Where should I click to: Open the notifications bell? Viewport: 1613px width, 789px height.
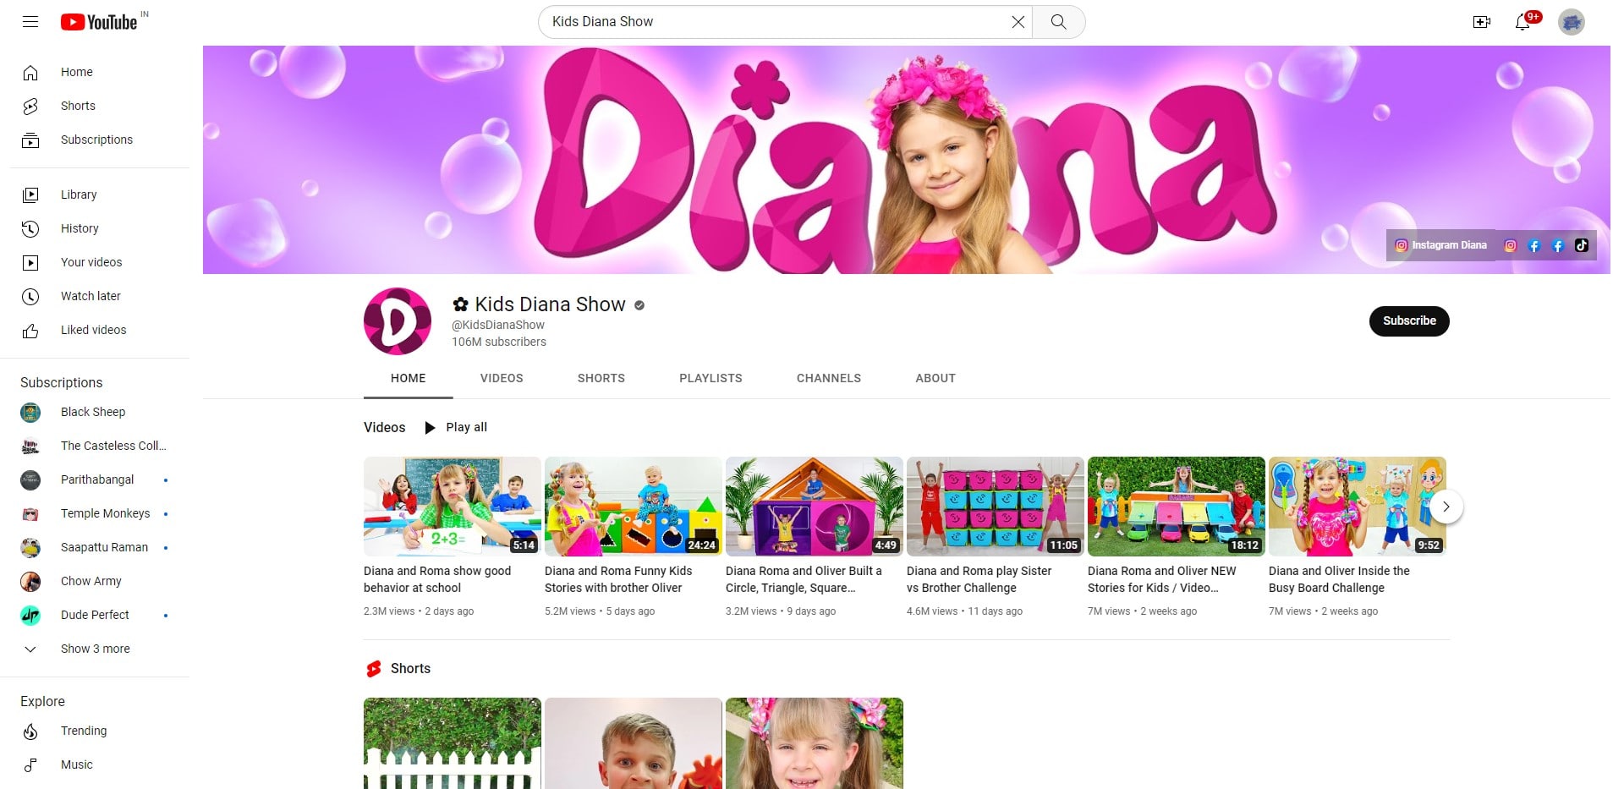pos(1522,22)
